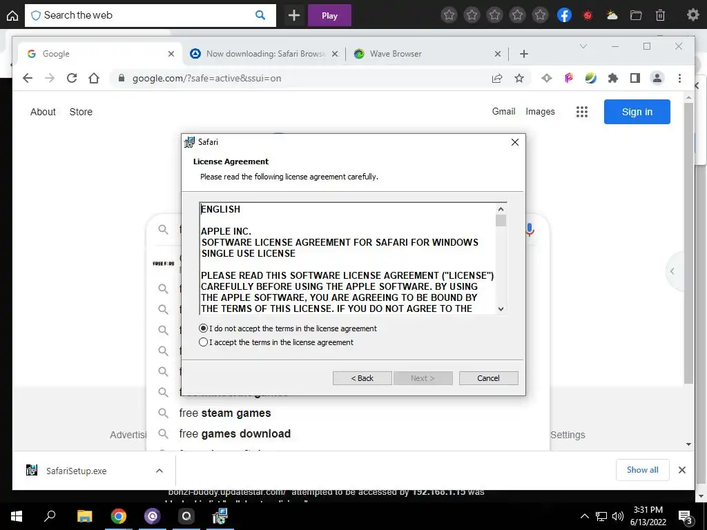Click the trash can icon in the top bar
Viewport: 707px width, 530px height.
click(x=660, y=16)
